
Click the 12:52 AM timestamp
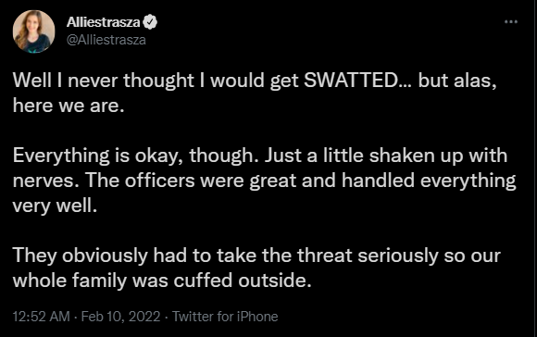tap(41, 317)
